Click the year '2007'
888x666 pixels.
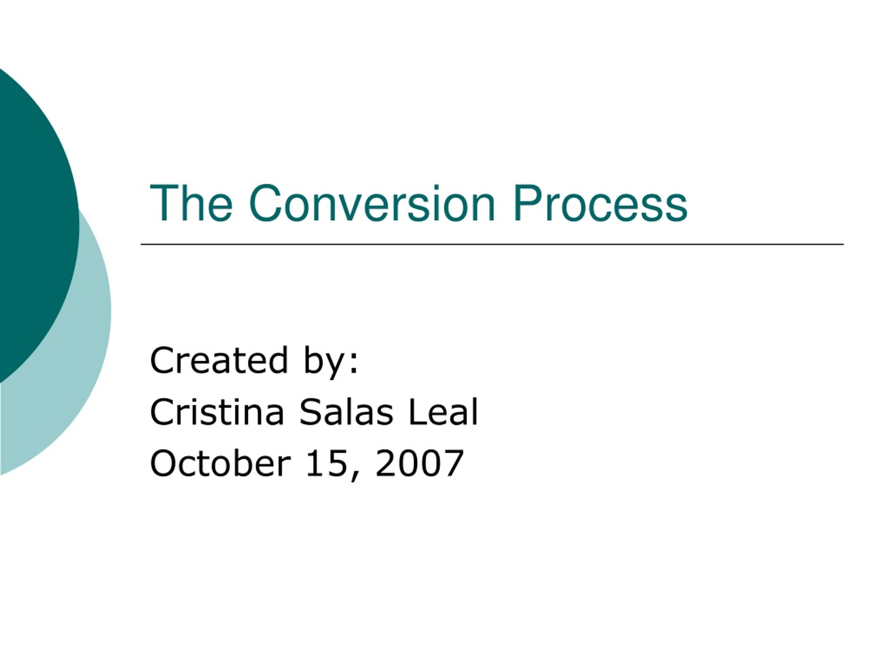pyautogui.click(x=419, y=463)
